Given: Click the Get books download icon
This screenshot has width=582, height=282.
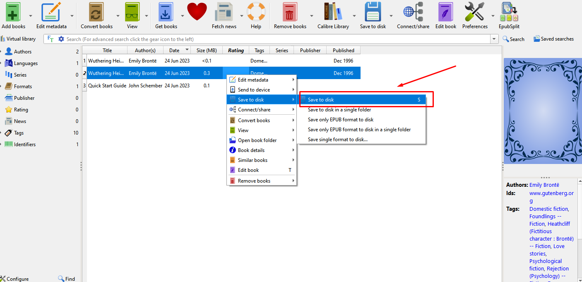Looking at the screenshot, I should (x=165, y=12).
